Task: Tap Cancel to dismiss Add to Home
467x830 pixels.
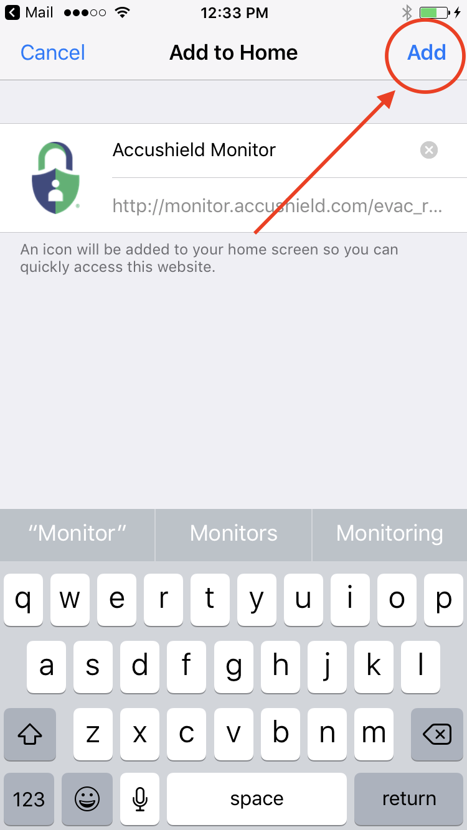Action: pyautogui.click(x=53, y=52)
